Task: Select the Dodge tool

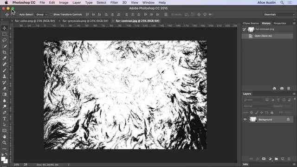Action: (x=4, y=106)
